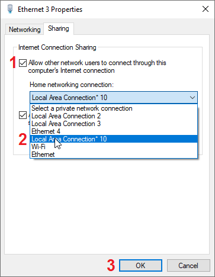Choose Wi-Fi as home networking connection
This screenshot has height=277, width=215.
click(114, 147)
